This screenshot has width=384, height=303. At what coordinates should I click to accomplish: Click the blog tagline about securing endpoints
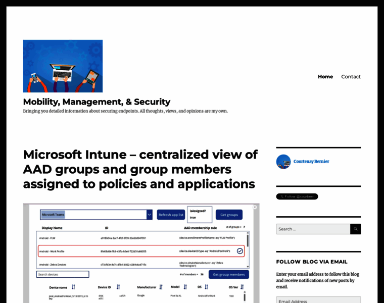(125, 111)
